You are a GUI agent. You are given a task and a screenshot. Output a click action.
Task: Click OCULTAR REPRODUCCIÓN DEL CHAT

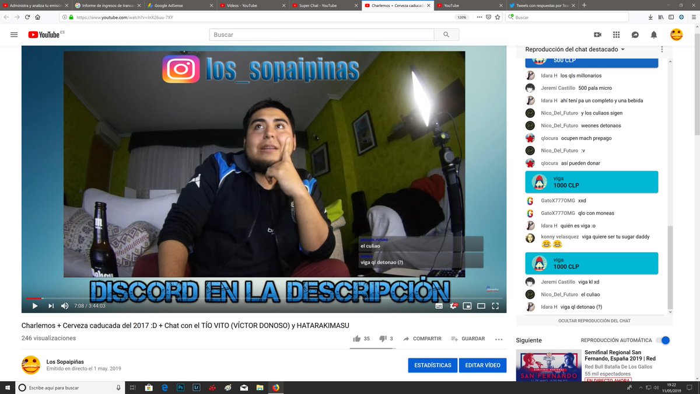(594, 320)
